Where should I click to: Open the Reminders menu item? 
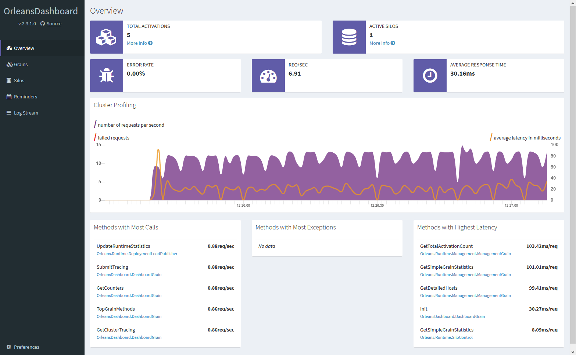pos(25,97)
